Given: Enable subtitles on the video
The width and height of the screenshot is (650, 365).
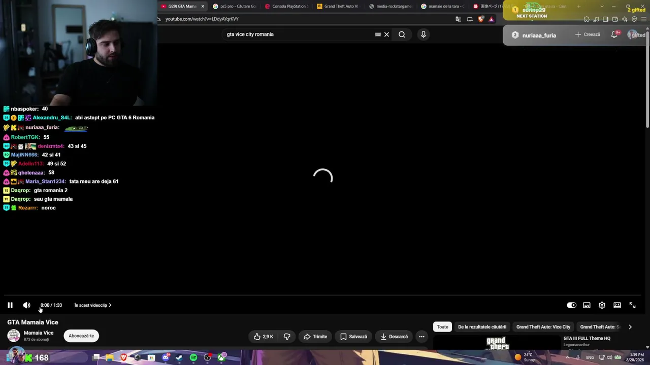Looking at the screenshot, I should tap(587, 305).
